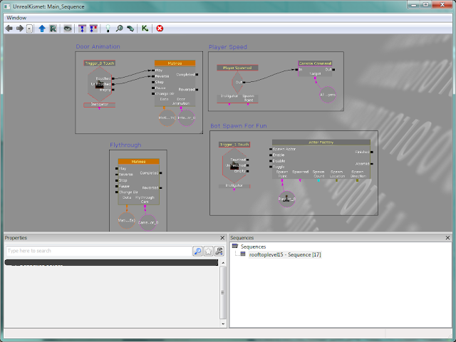Click the Properties scrollbar down arrow
The width and height of the screenshot is (456, 342).
(x=223, y=323)
